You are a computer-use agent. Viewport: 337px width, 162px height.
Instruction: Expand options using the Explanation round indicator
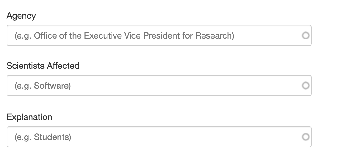coord(306,137)
